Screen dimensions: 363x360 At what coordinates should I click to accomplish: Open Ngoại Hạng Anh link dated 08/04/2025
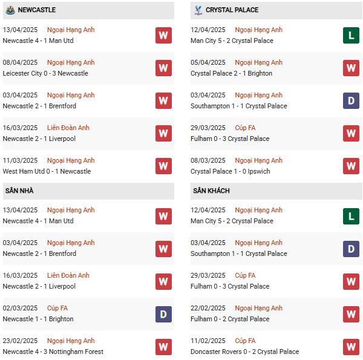pos(71,62)
